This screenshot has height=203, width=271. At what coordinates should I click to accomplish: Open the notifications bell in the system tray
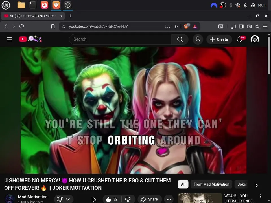tap(245, 6)
